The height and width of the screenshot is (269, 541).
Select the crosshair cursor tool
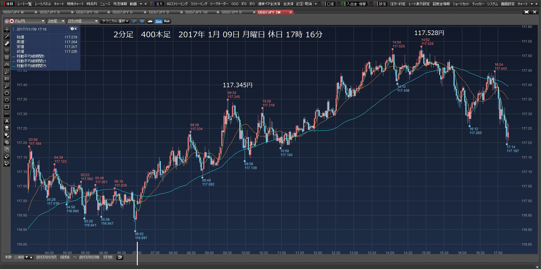(7, 29)
